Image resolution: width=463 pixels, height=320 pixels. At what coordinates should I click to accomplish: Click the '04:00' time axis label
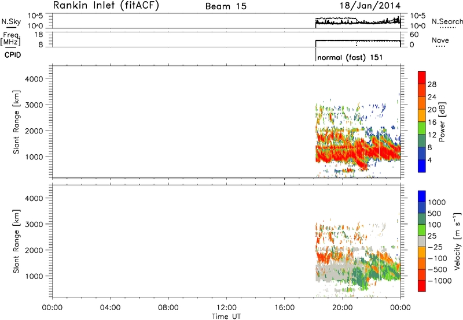tap(110, 308)
